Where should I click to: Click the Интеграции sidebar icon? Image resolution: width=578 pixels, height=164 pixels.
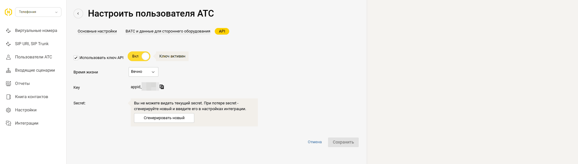pyautogui.click(x=8, y=123)
